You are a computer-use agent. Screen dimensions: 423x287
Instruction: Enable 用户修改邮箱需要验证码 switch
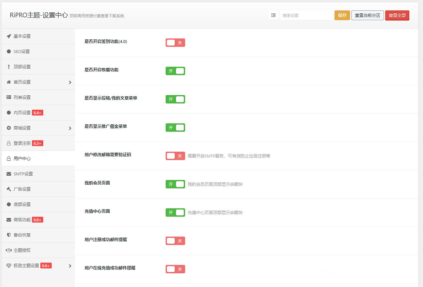[175, 156]
